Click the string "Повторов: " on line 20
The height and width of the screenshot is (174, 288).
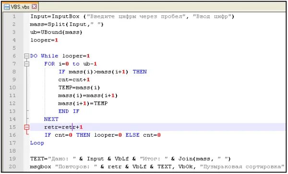coord(76,166)
